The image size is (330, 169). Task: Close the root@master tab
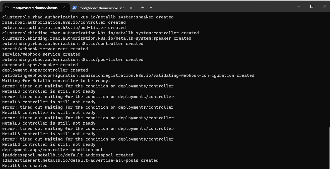[64, 8]
